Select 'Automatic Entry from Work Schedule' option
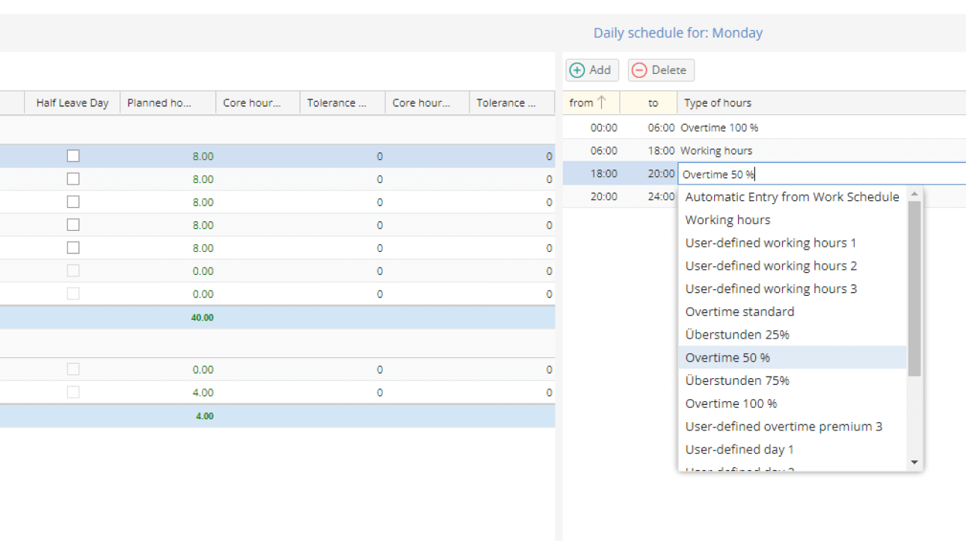Viewport: 966px width, 541px height. (792, 197)
